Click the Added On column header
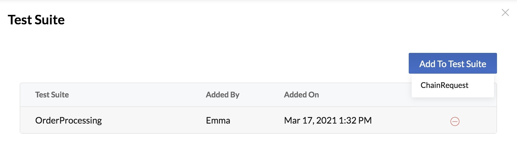 tap(301, 95)
